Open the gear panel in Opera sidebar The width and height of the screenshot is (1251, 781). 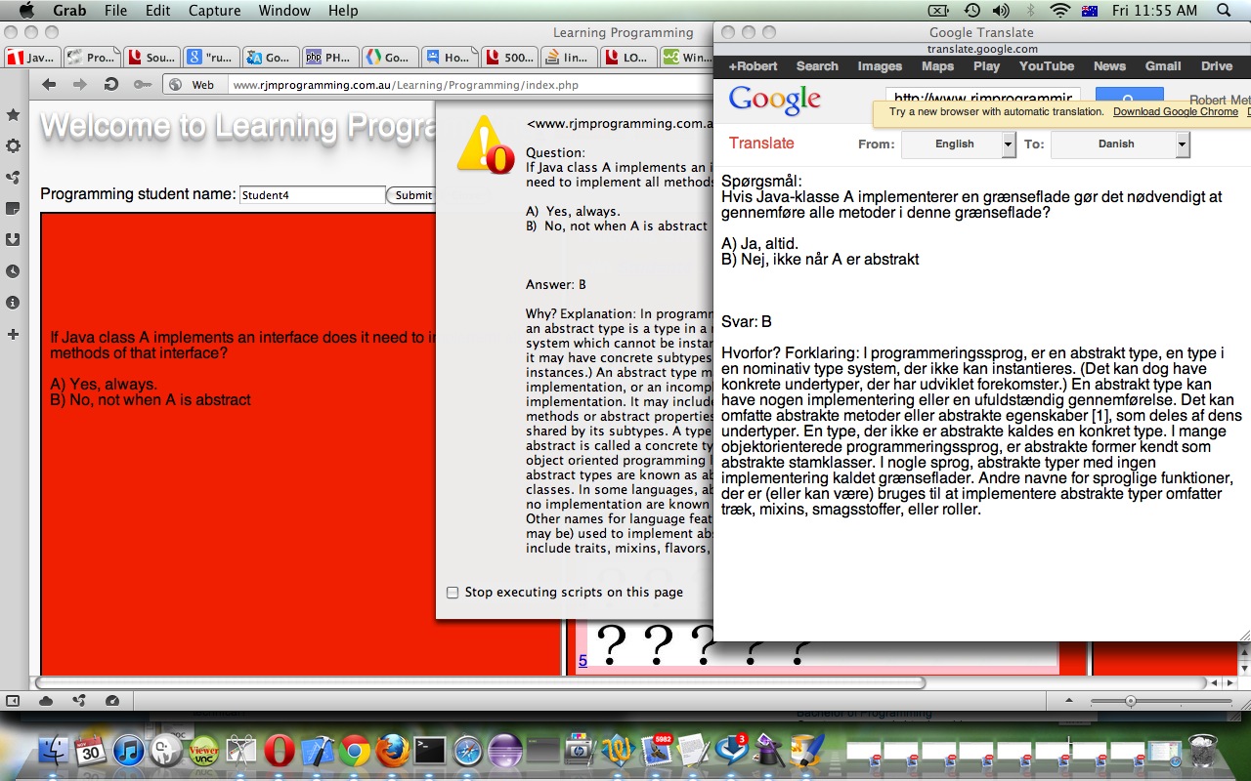13,146
